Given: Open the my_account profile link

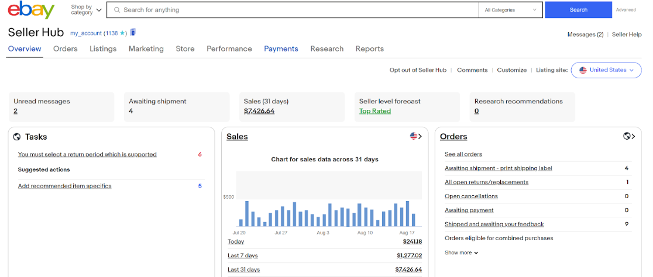Looking at the screenshot, I should (x=86, y=33).
